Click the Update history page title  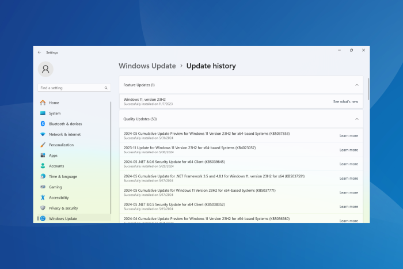(x=211, y=66)
